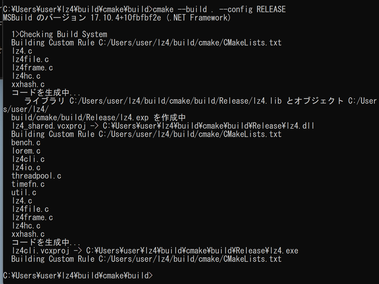Screen dimensions: 379x284
Task: Click the first xxhash.c output line
Action: tap(28, 84)
